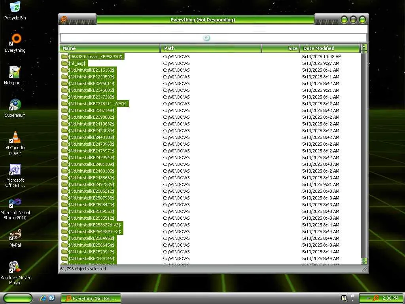
Task: Select the $NtUninstallKB2296011$ folder name
Action: click(x=91, y=84)
